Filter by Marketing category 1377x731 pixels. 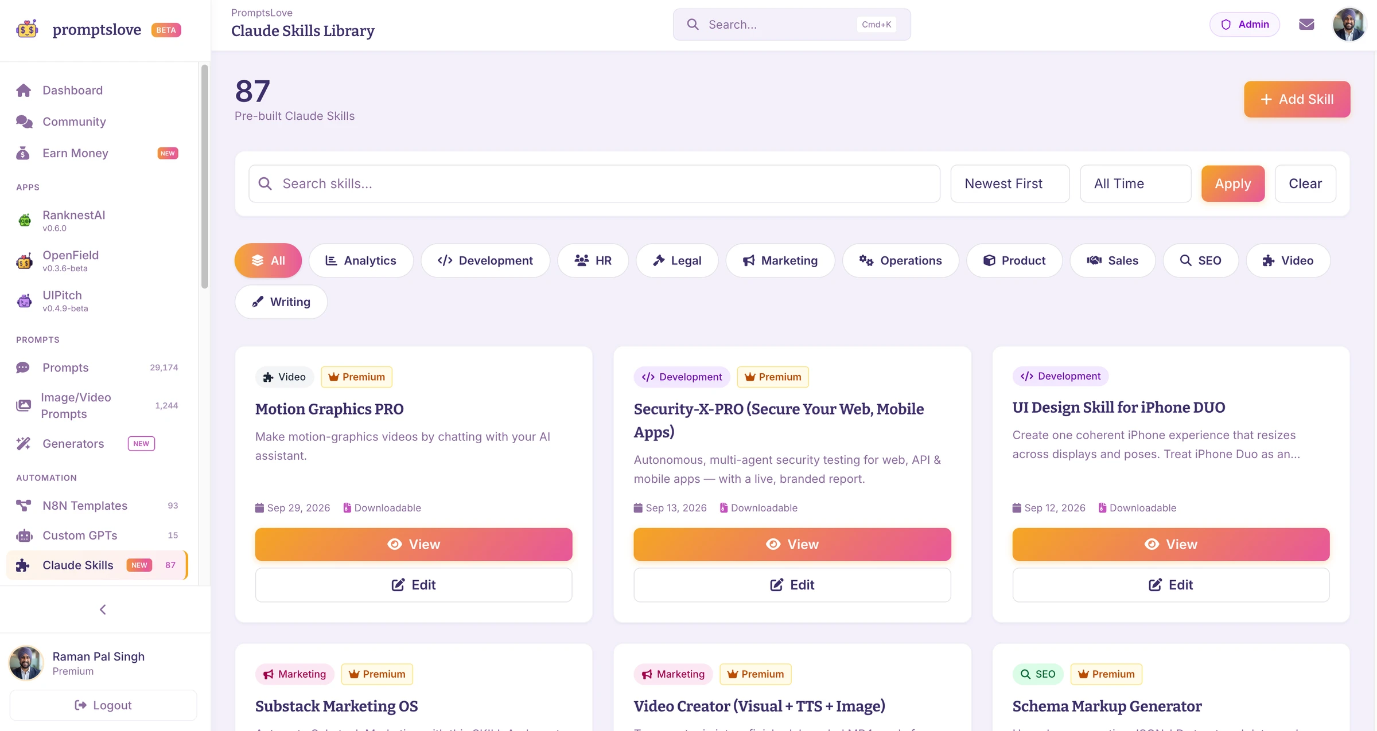tap(780, 260)
